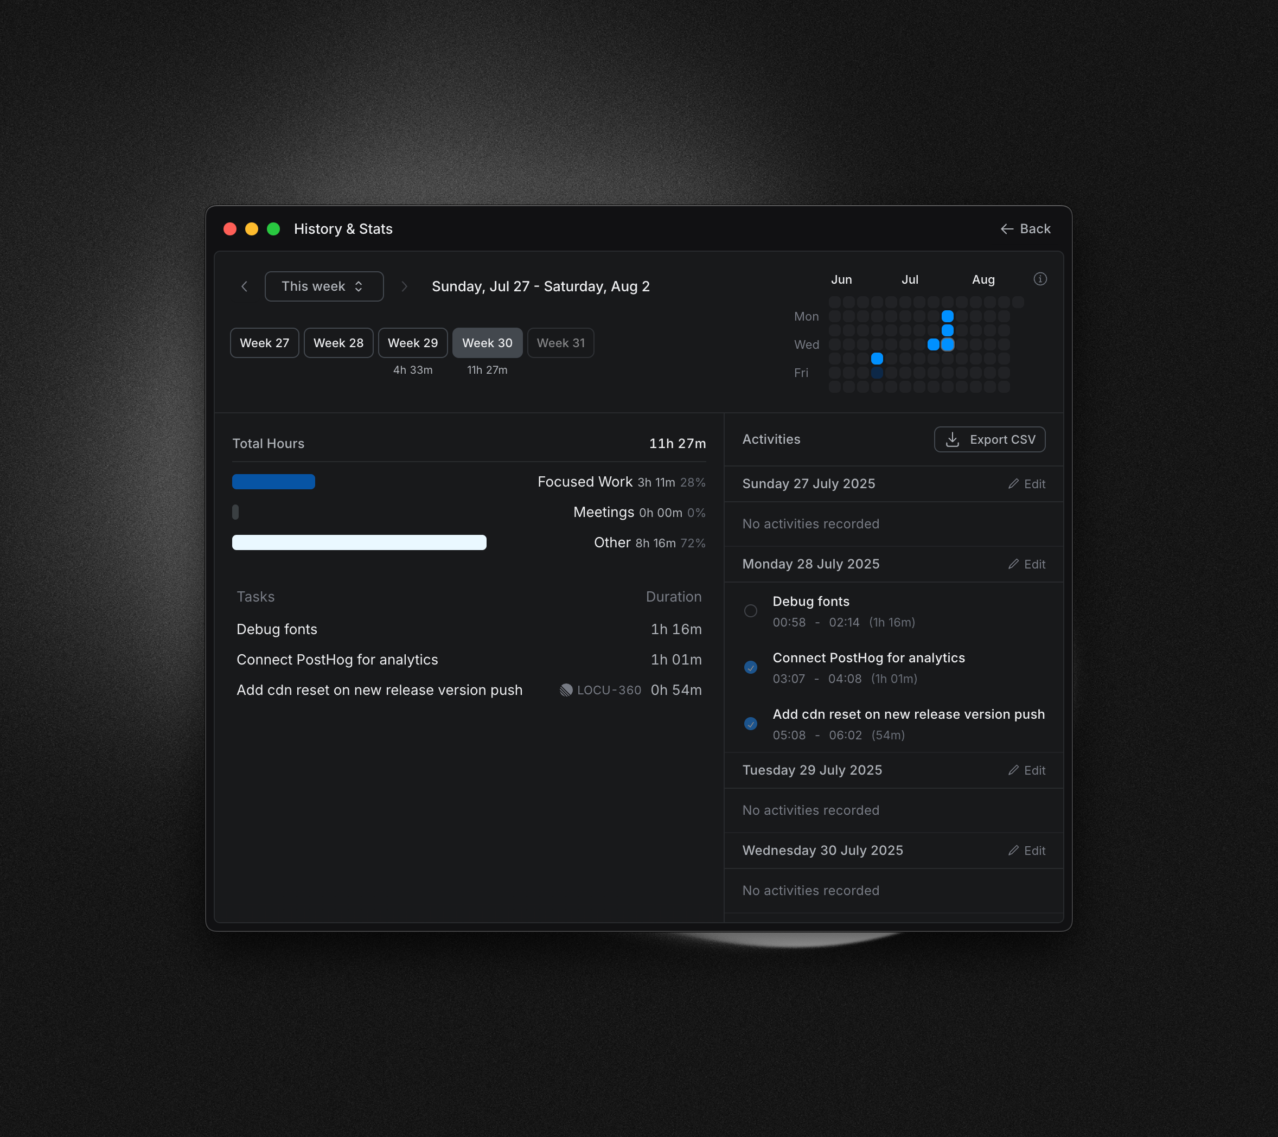Open the This week range dropdown
The width and height of the screenshot is (1278, 1137).
pyautogui.click(x=324, y=286)
